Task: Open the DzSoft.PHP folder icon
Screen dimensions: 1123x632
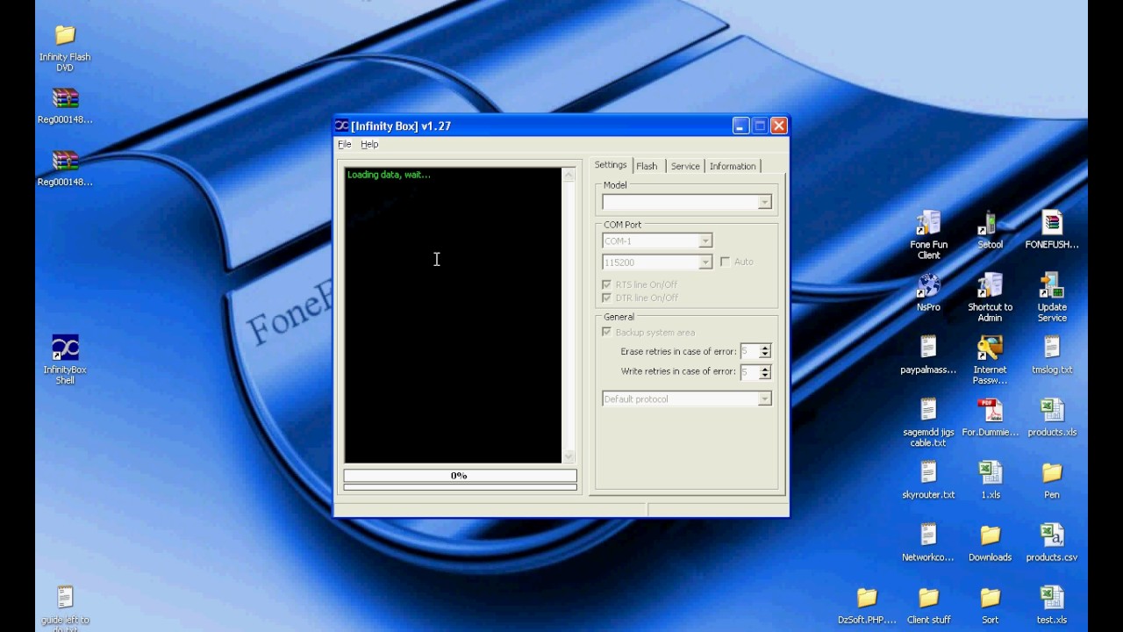Action: (867, 598)
